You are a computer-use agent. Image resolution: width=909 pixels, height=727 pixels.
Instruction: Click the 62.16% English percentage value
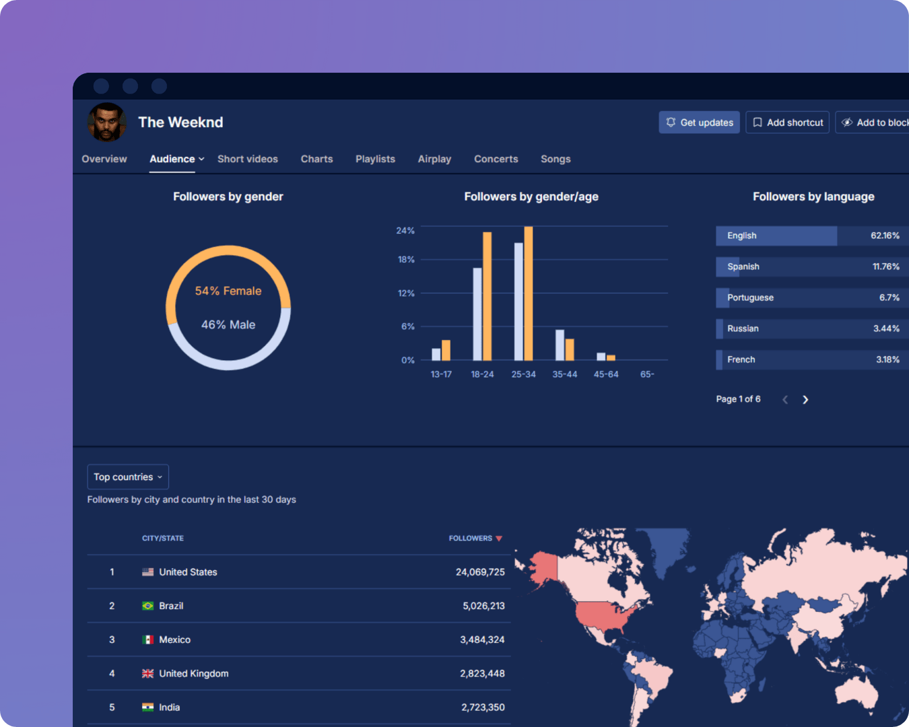pyautogui.click(x=885, y=236)
